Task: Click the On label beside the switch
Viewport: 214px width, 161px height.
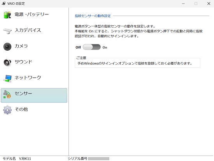Action: [105, 48]
